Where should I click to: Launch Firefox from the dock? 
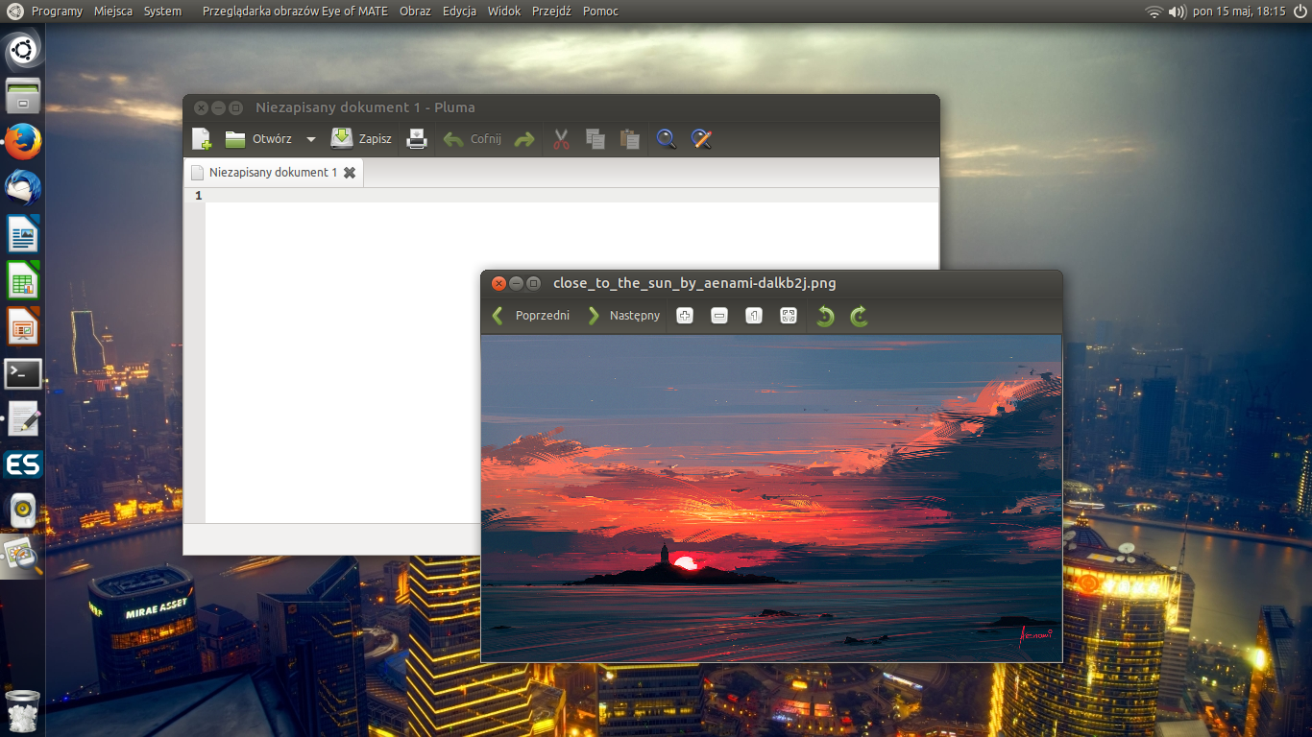point(23,141)
